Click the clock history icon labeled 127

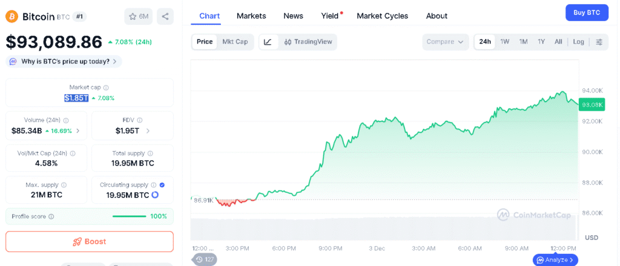click(x=205, y=259)
